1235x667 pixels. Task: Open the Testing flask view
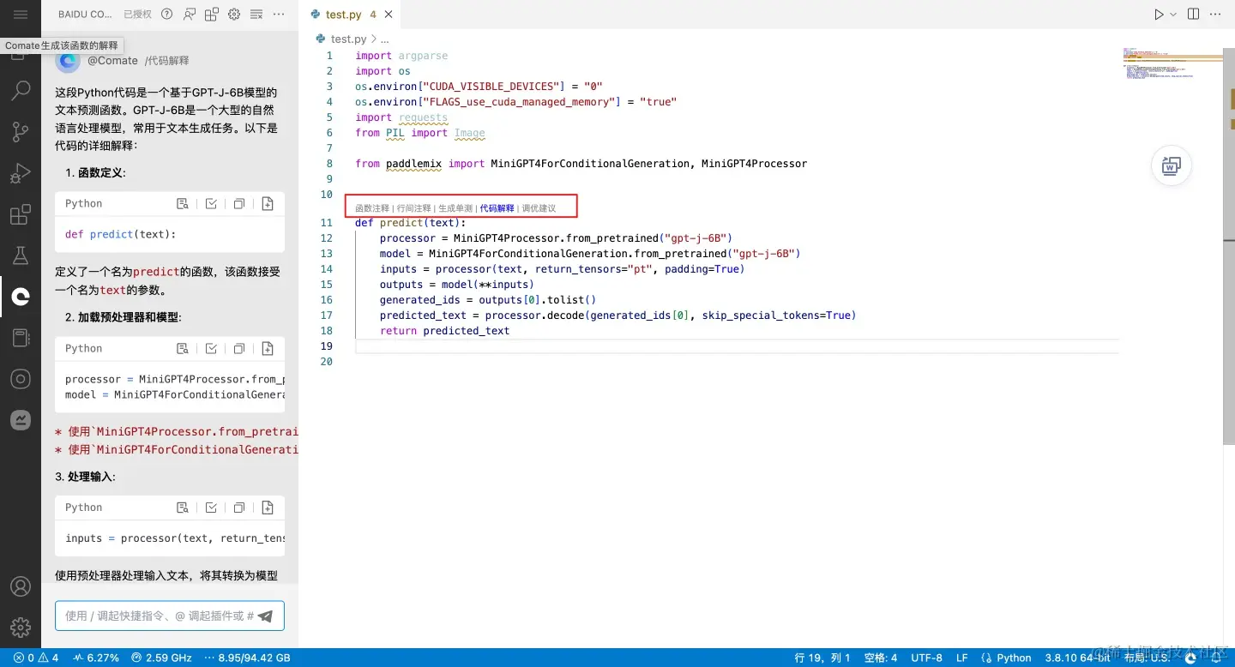pos(21,255)
